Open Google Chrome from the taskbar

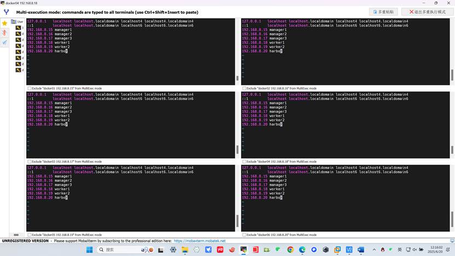click(x=290, y=249)
